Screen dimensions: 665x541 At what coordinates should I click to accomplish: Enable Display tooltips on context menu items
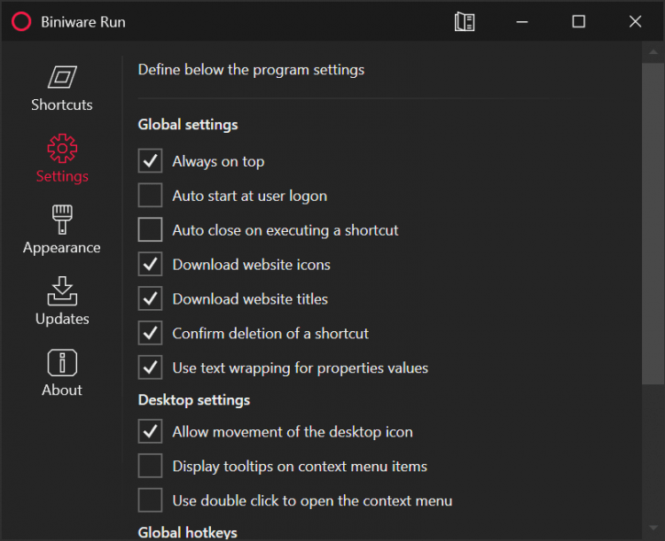pos(151,467)
